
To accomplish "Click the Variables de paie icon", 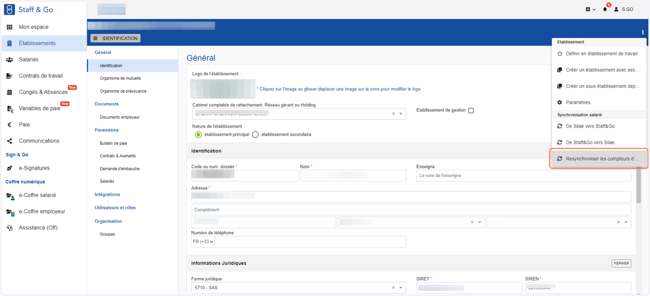I will click(10, 108).
